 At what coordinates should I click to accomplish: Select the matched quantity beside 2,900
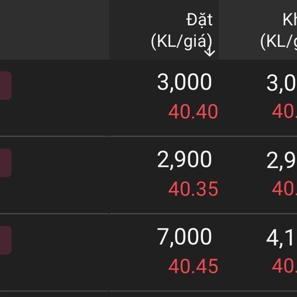tap(282, 160)
